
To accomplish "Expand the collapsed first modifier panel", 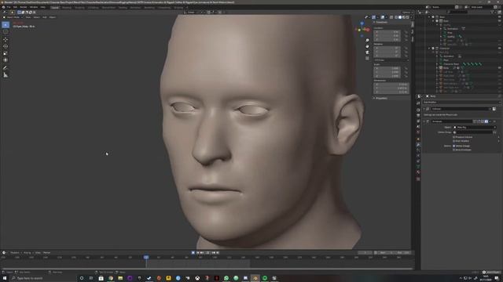I will [x=424, y=109].
